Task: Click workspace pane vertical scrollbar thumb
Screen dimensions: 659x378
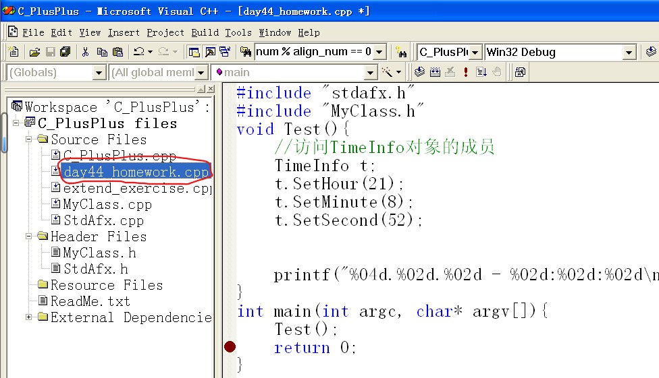Action: pos(4,133)
